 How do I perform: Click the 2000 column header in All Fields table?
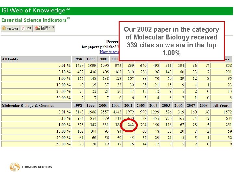pos(103,59)
